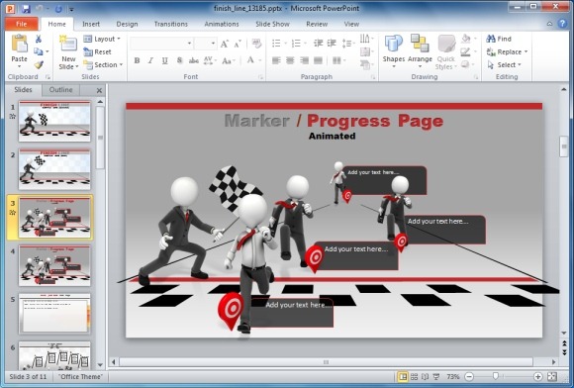The width and height of the screenshot is (574, 388).
Task: Open the Select dropdown
Action: click(504, 64)
